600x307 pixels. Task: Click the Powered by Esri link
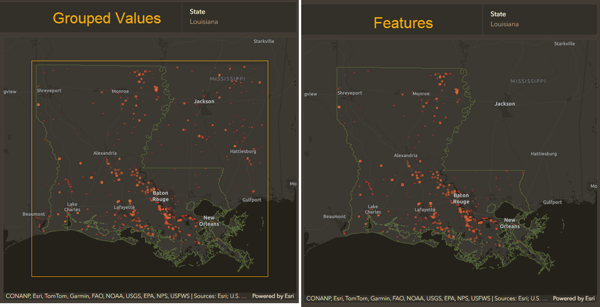pos(273,296)
